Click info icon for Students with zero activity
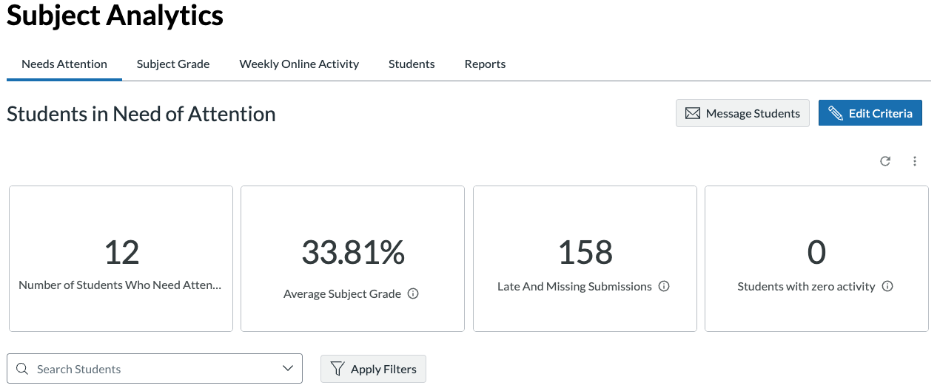Screen dimensions: 940x391 (x=887, y=286)
